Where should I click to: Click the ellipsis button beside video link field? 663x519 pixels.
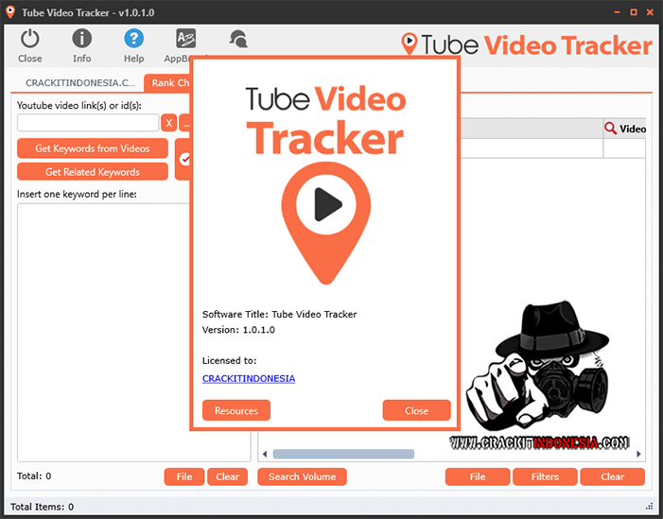point(185,123)
